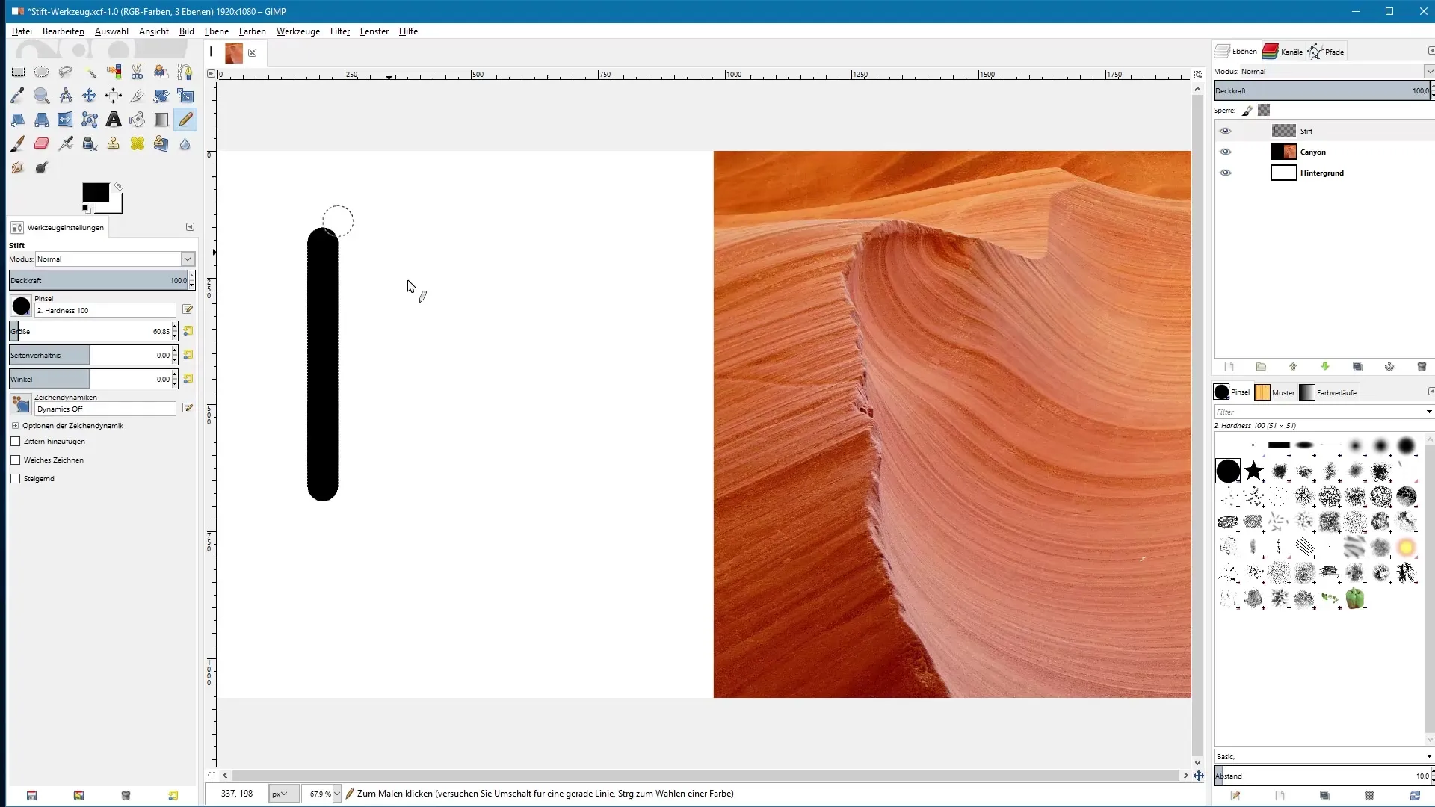This screenshot has height=807, width=1435.
Task: Anchor the floating layer with anchor icon
Action: pos(1389,367)
